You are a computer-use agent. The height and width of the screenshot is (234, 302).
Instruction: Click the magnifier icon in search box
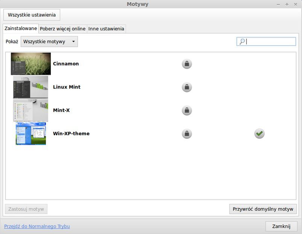pos(242,41)
